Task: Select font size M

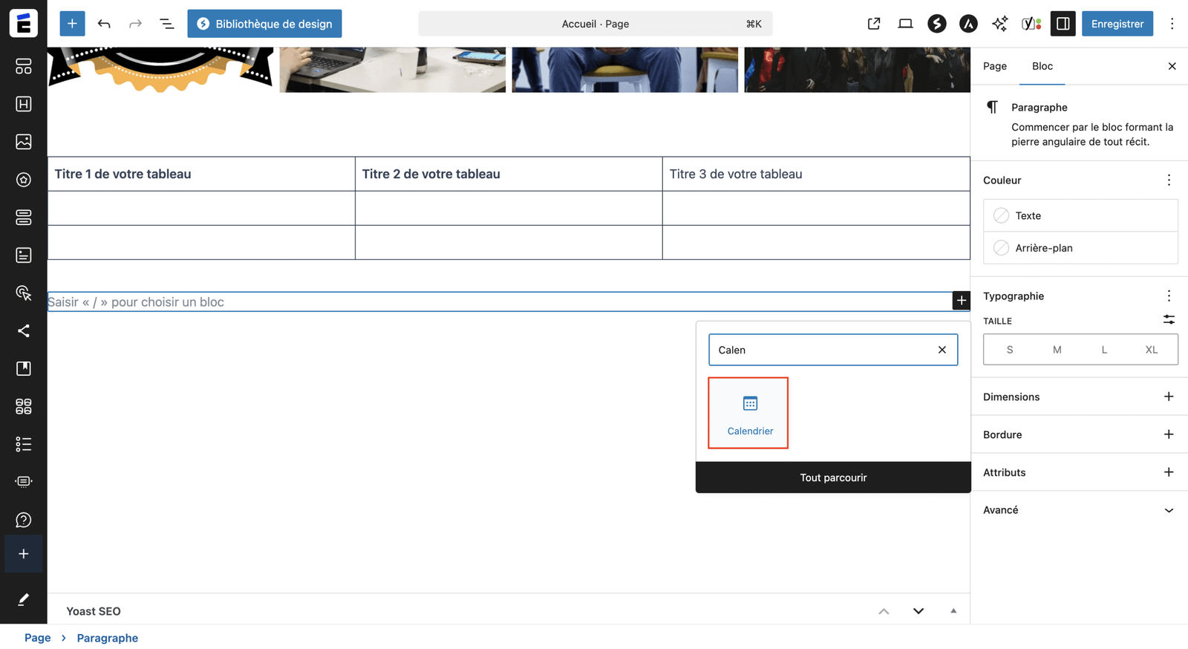Action: (x=1057, y=350)
